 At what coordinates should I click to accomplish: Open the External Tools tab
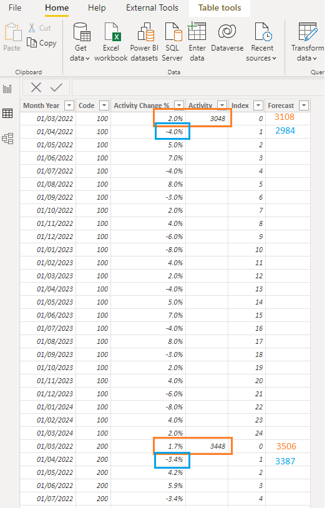click(152, 7)
